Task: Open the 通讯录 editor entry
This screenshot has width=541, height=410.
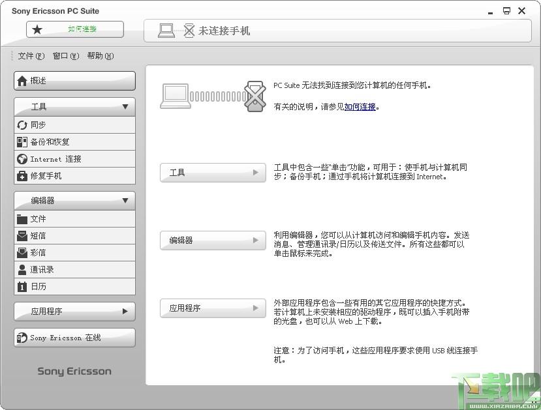Action: 74,270
